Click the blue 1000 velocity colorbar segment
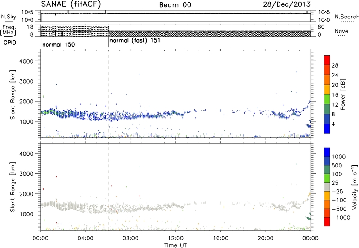Screen dimensions: 359x248 point(327,152)
